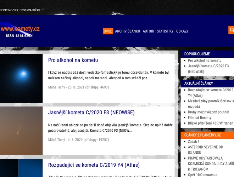The width and height of the screenshot is (234, 177).
Task: Open Film od Rosetty sidebar link
Action: click(200, 118)
